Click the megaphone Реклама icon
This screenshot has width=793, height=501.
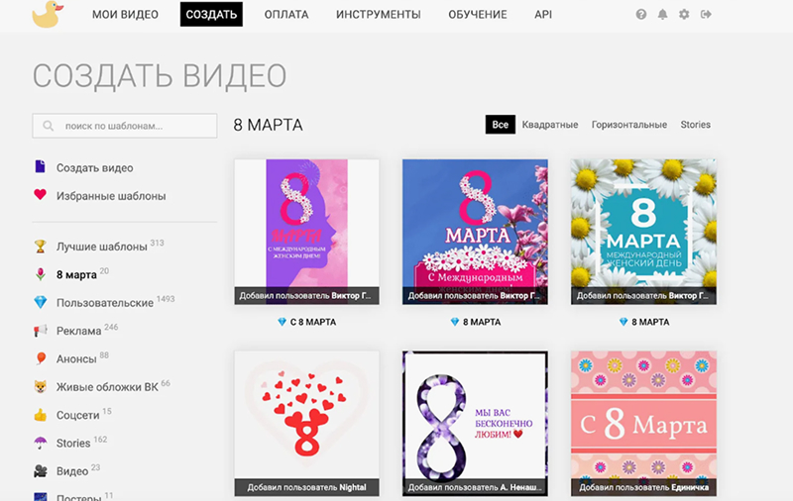point(40,331)
